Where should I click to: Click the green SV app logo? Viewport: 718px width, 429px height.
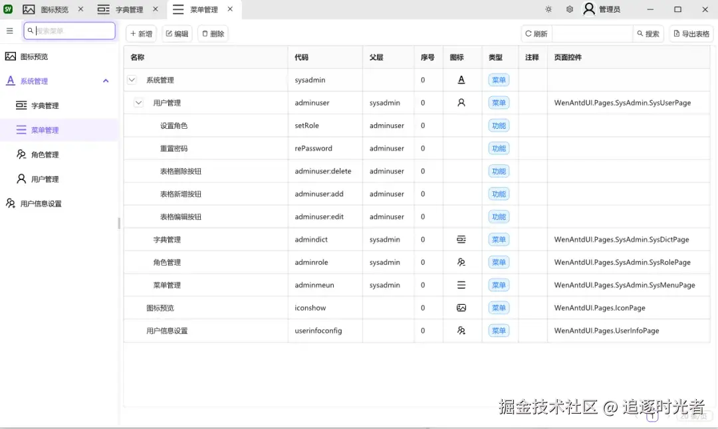tap(8, 9)
